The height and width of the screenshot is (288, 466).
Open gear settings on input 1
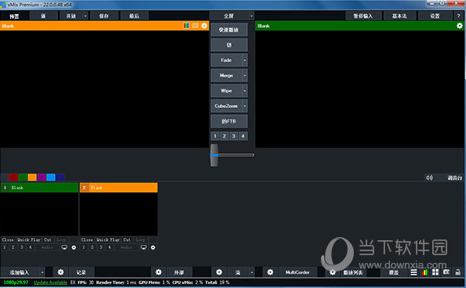coord(74,247)
